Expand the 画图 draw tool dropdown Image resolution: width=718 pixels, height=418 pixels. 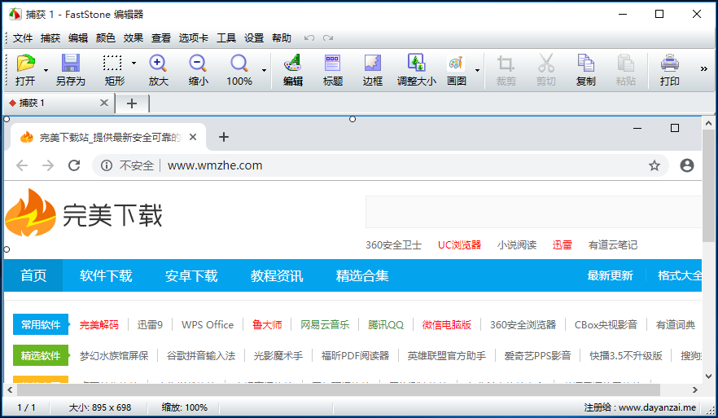(476, 71)
